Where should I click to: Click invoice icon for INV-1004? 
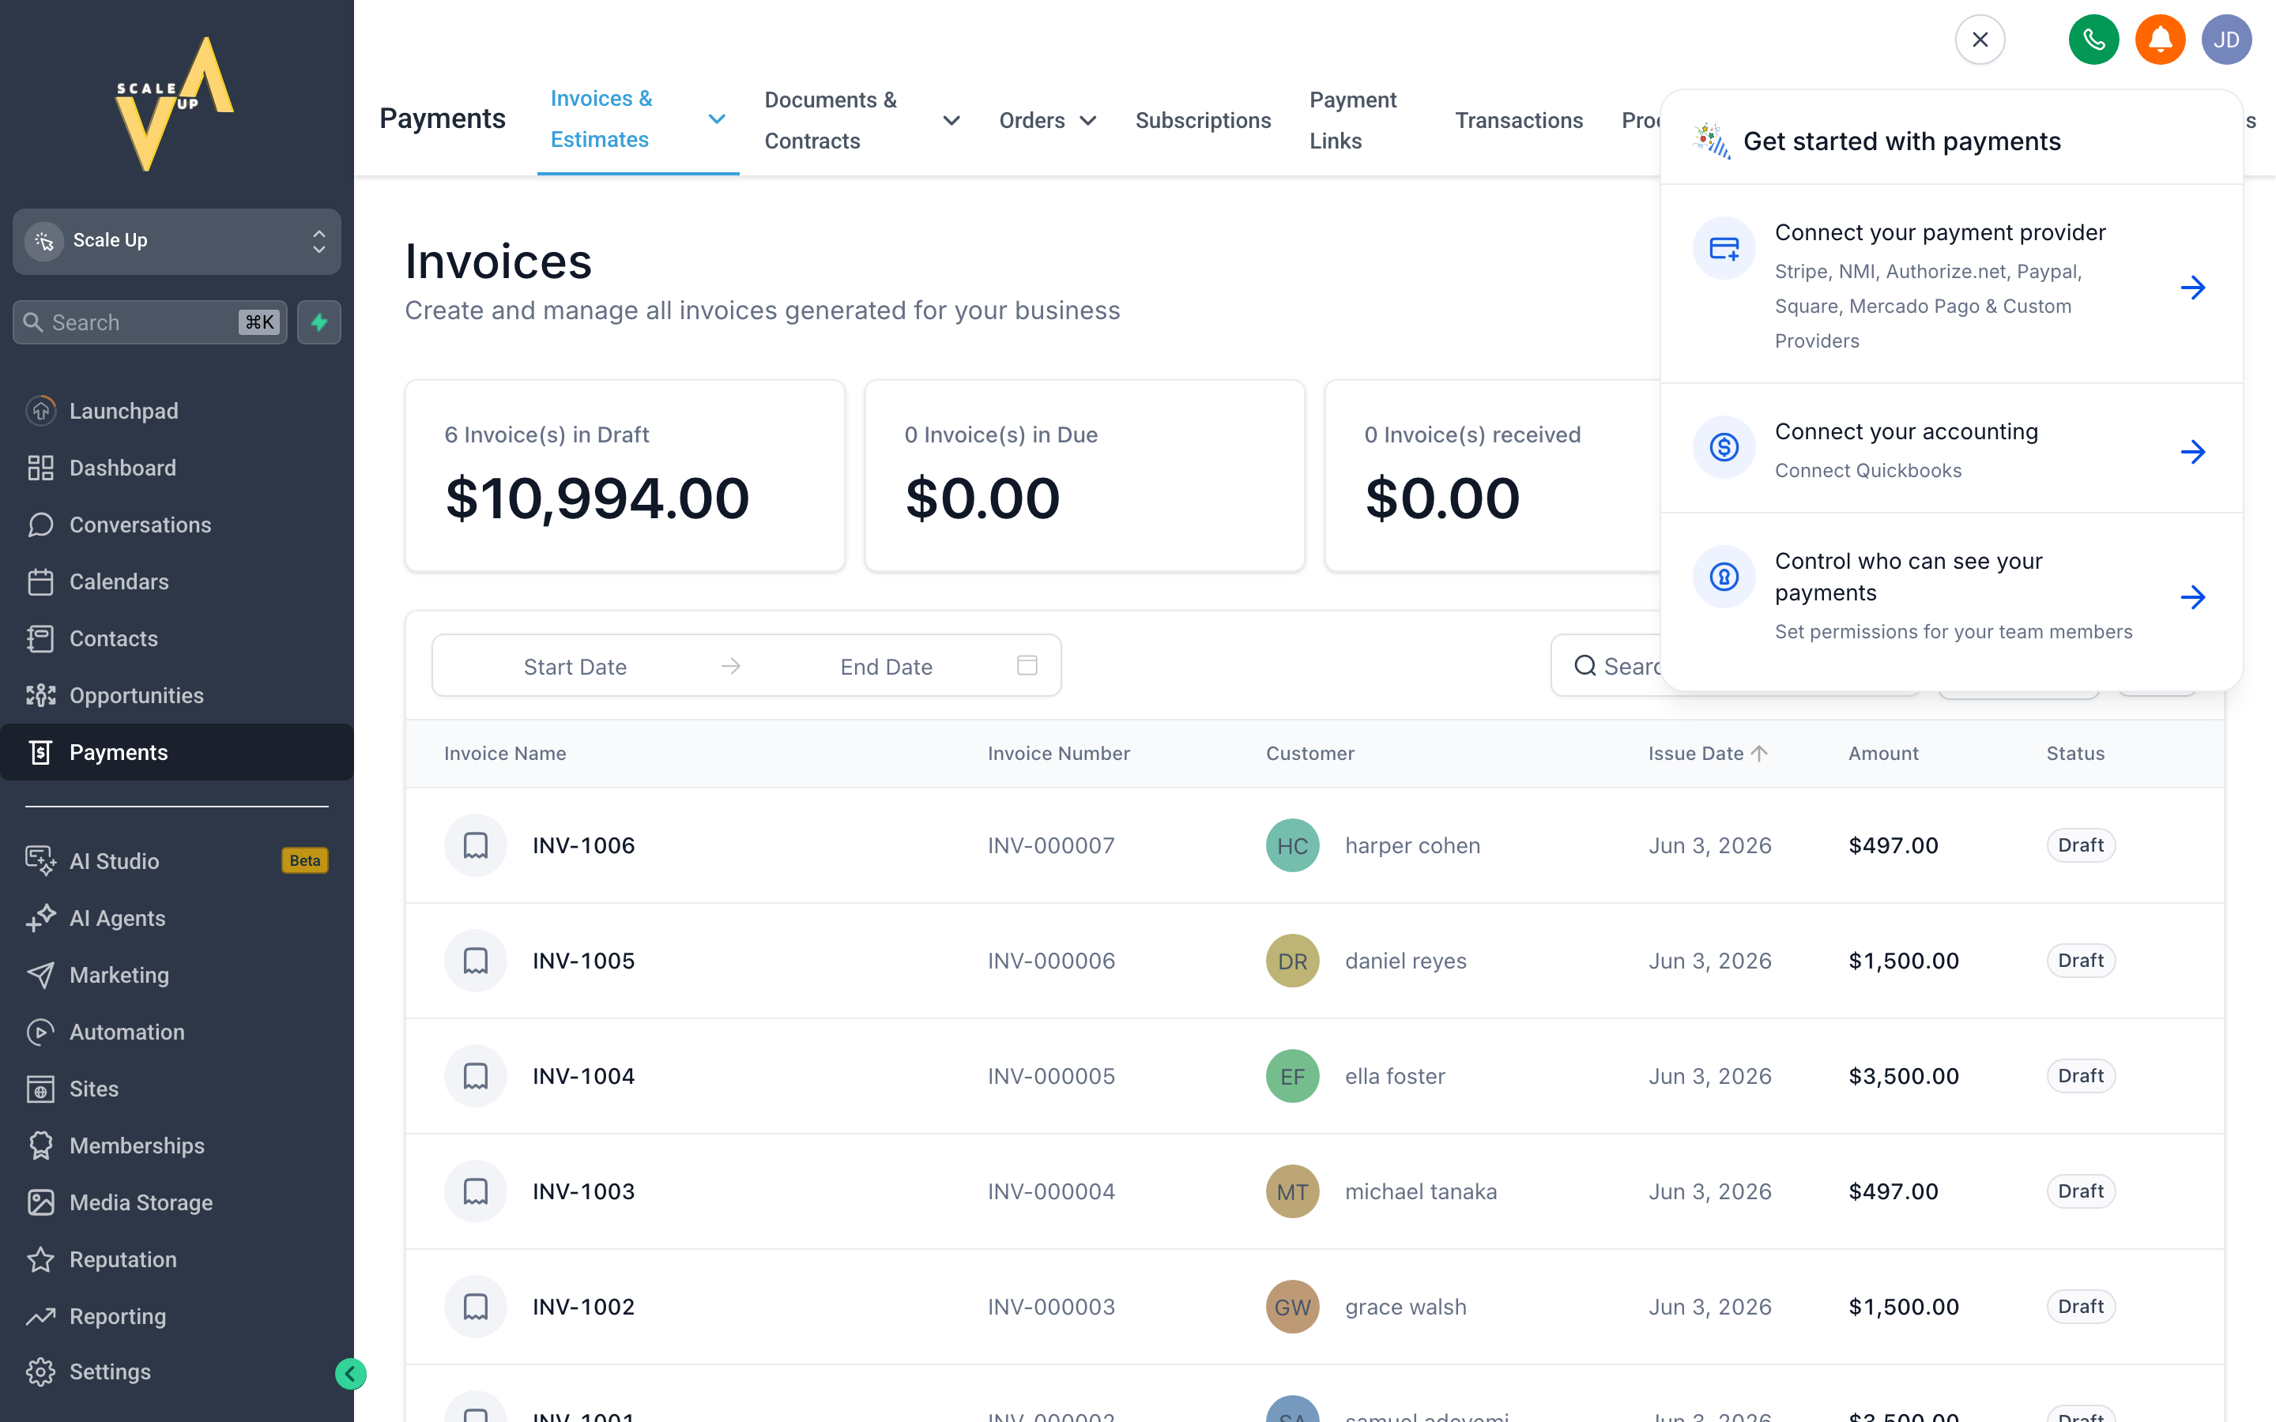[475, 1076]
